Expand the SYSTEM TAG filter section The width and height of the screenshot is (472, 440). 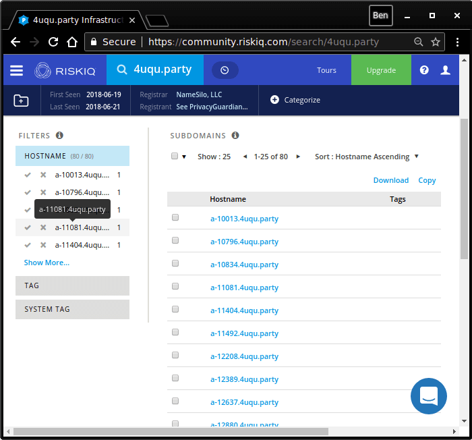(72, 309)
